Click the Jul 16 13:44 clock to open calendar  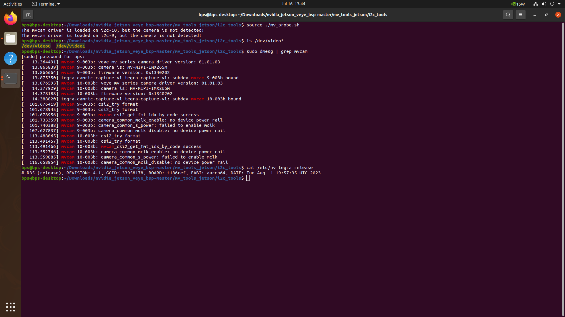click(x=293, y=4)
